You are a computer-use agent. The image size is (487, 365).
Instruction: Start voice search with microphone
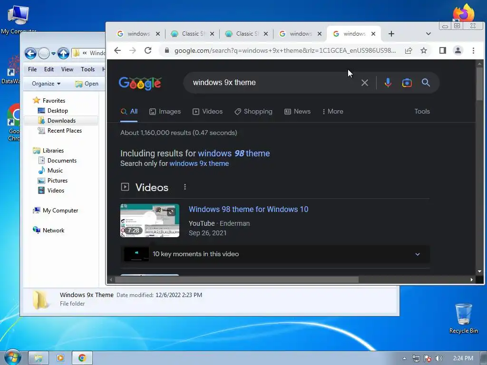388,83
